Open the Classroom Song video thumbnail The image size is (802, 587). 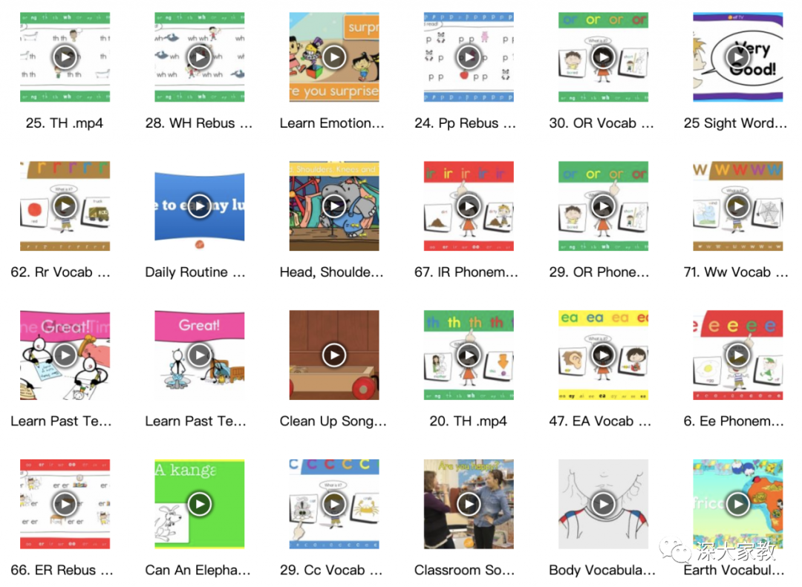[x=469, y=504]
